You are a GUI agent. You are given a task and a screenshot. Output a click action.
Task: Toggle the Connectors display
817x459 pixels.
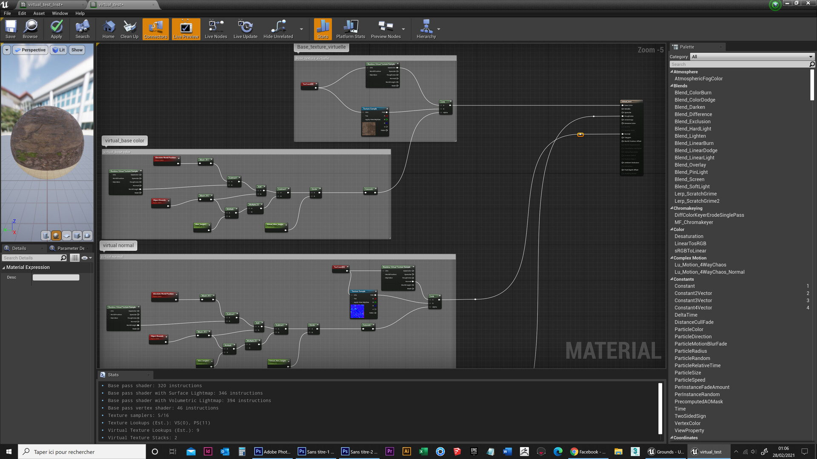(x=155, y=29)
